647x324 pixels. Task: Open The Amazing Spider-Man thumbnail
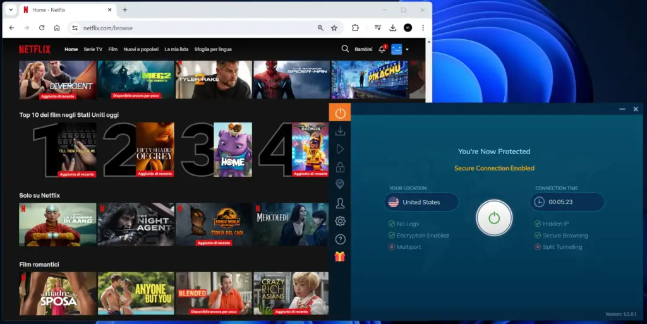291,80
